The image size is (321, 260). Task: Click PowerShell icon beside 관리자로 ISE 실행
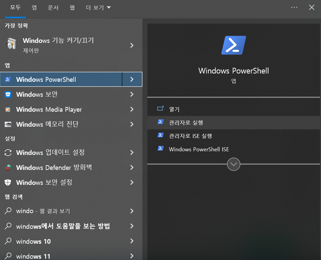[x=161, y=135]
